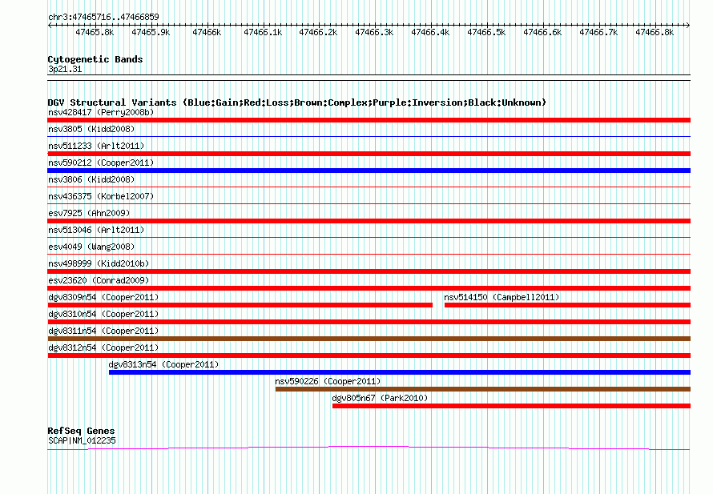
Task: Click the red bar under dgv8309n54
Action: (240, 305)
